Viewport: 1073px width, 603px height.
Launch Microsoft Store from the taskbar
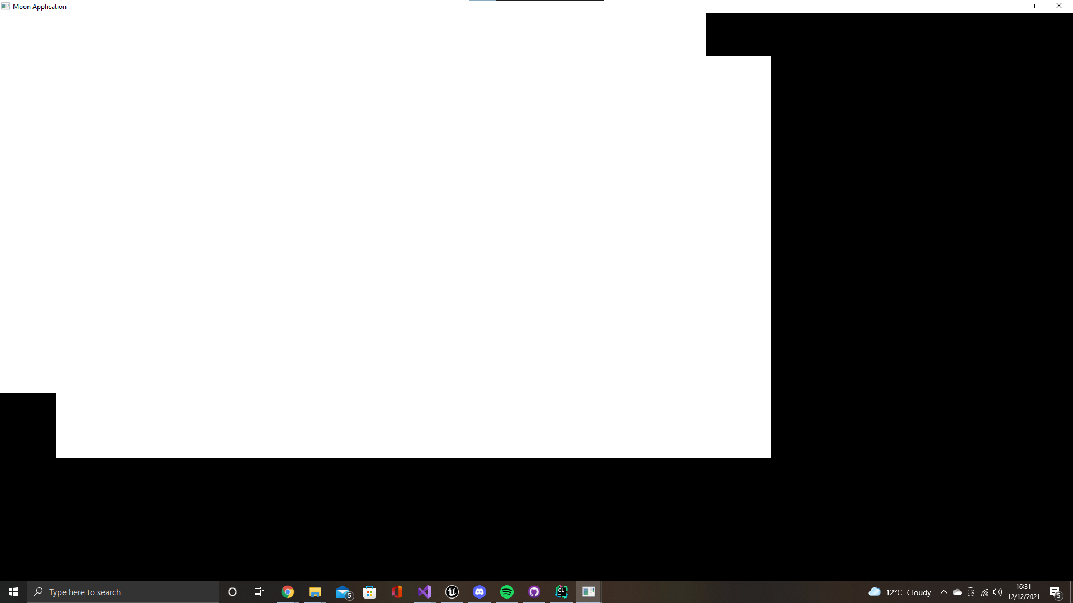click(370, 592)
